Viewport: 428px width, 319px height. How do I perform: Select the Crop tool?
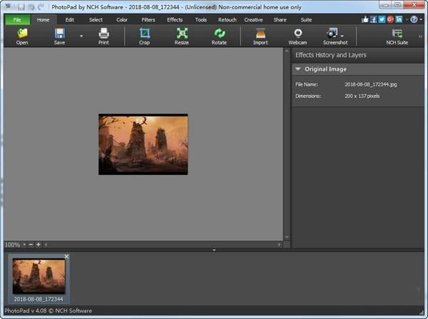click(x=145, y=34)
